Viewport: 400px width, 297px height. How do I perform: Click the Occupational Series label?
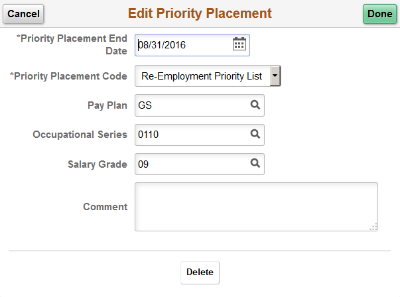[80, 135]
